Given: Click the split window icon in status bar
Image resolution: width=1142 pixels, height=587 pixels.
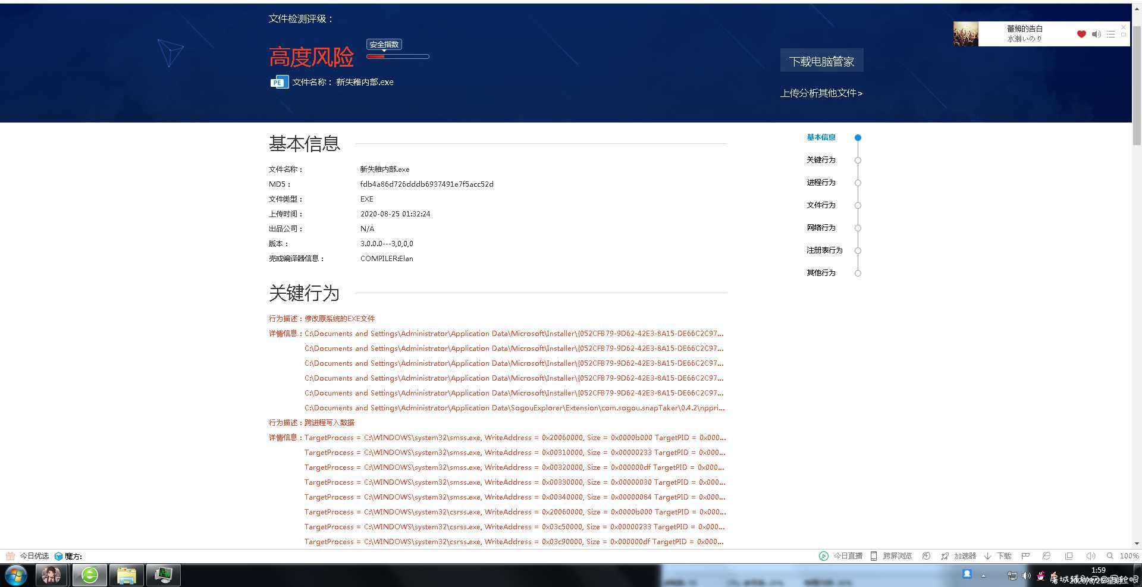Looking at the screenshot, I should pos(1069,556).
